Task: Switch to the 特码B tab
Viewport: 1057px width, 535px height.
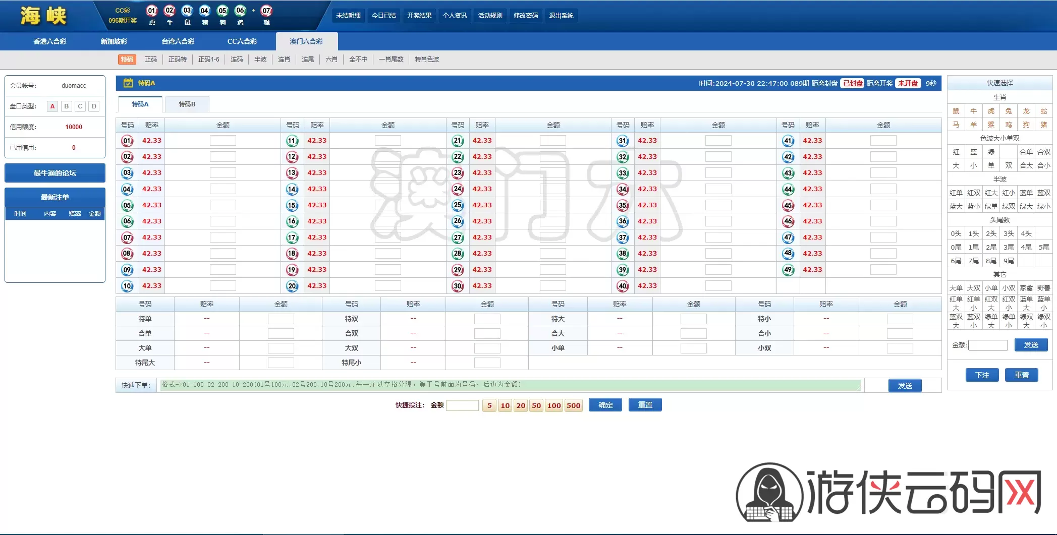Action: pyautogui.click(x=187, y=104)
